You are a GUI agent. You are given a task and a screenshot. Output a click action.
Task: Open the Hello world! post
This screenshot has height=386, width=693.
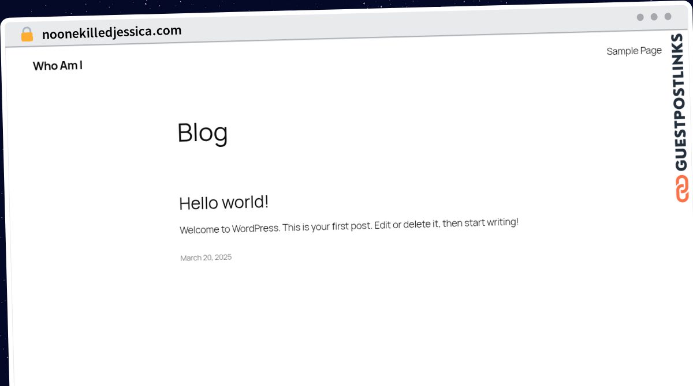(224, 203)
